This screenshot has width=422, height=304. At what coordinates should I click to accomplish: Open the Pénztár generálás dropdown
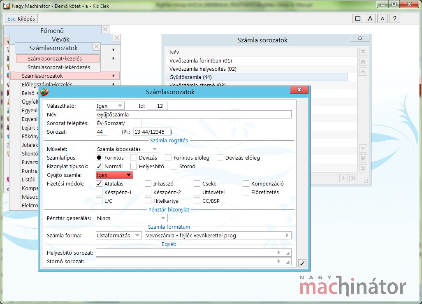coord(132,218)
